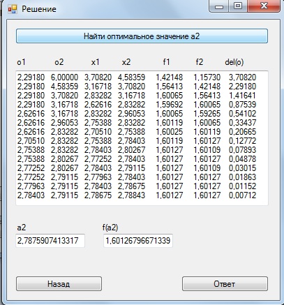Click the a2 result field
The width and height of the screenshot is (284, 305).
50,241
